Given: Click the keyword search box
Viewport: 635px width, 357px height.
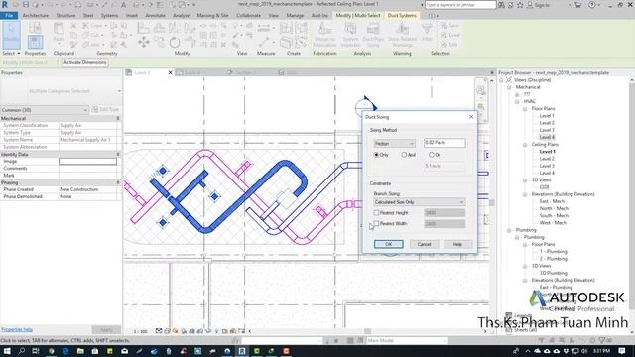Looking at the screenshot, I should tap(460, 5).
